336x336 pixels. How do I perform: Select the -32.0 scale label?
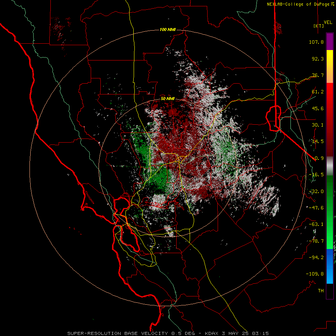(x=316, y=192)
